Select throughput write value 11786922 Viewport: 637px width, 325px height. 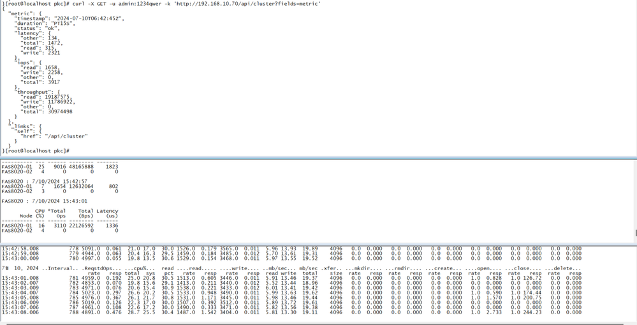point(61,102)
